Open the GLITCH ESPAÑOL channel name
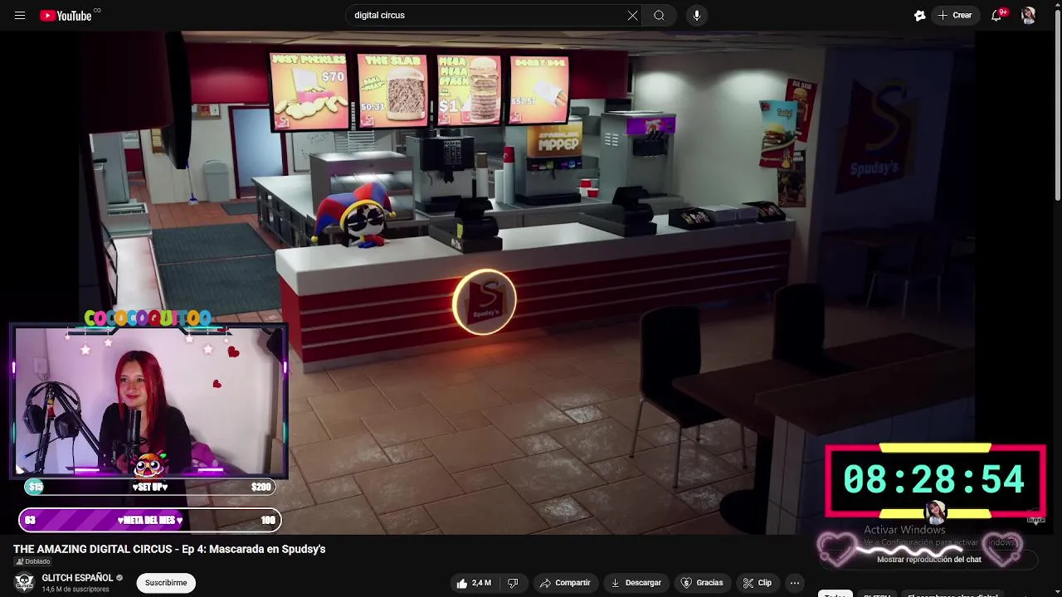Image resolution: width=1062 pixels, height=597 pixels. [x=77, y=578]
